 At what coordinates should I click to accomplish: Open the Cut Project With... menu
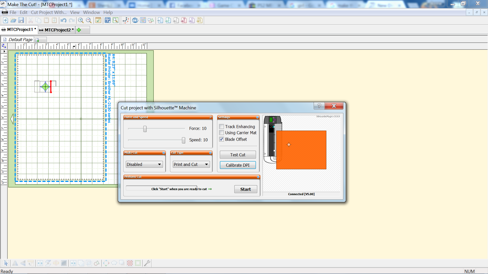49,12
